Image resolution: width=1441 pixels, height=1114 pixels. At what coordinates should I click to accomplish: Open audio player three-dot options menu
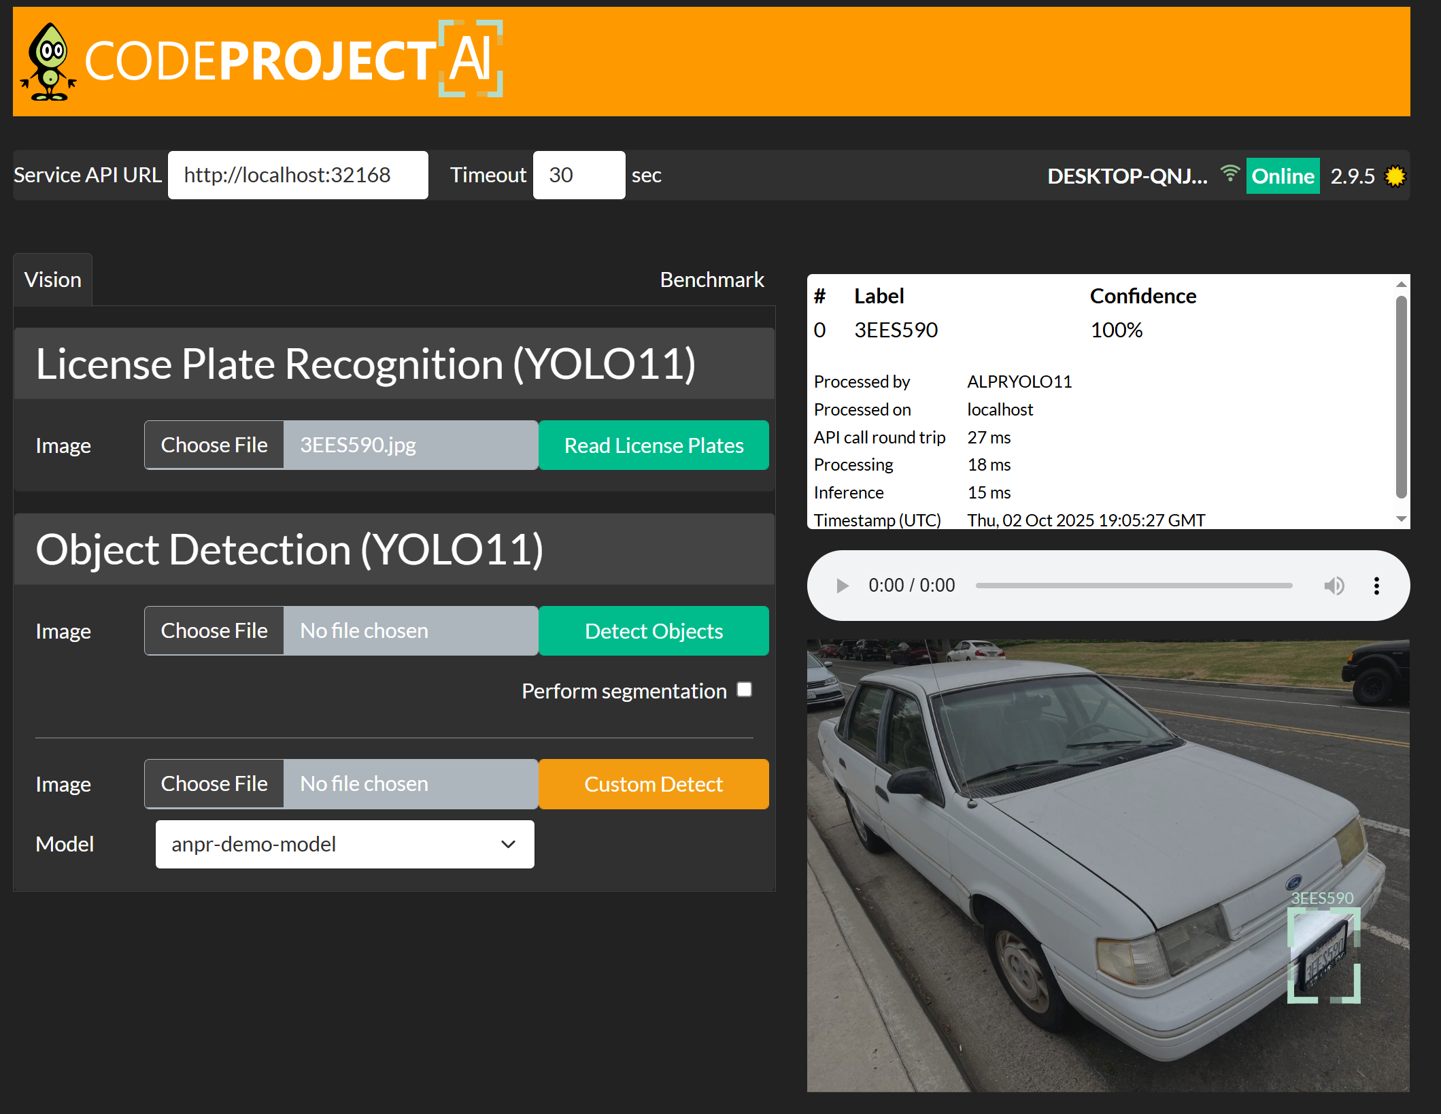click(x=1376, y=586)
